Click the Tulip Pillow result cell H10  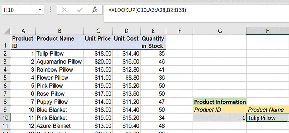click(267, 118)
